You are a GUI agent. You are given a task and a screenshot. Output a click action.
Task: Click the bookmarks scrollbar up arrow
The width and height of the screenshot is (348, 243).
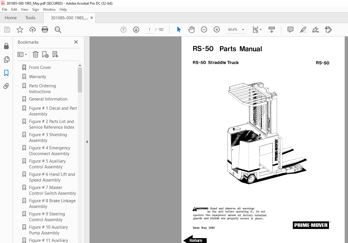80,65
